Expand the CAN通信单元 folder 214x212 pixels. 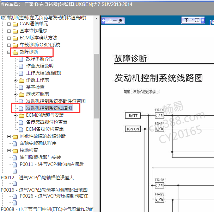click(x=9, y=24)
